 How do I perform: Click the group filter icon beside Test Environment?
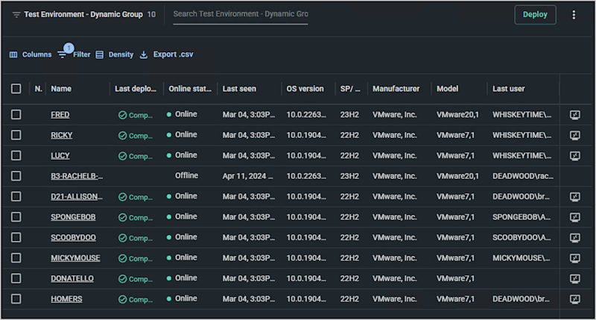pos(16,15)
